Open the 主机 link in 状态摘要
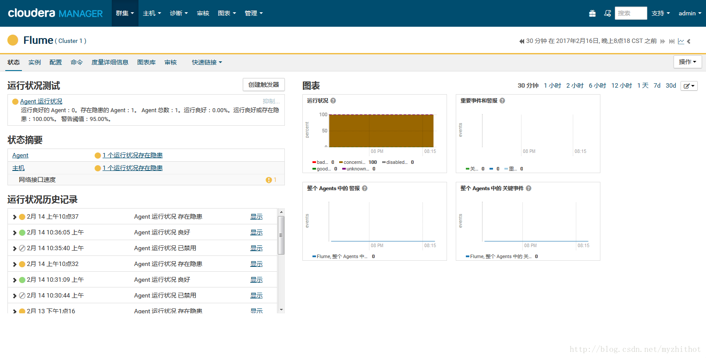This screenshot has width=706, height=358. [x=18, y=168]
